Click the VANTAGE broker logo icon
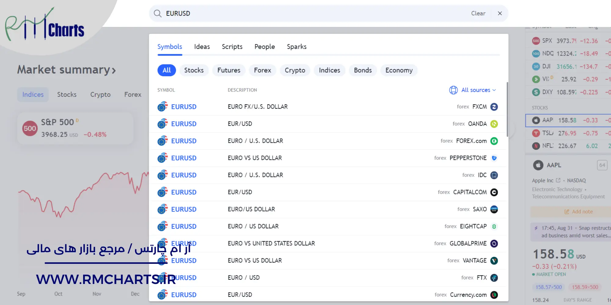Viewport: 611px width, 305px height. [x=494, y=260]
